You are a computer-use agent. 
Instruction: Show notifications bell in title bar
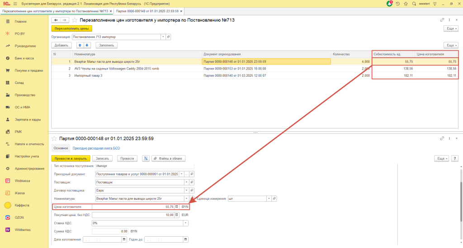click(x=389, y=4)
